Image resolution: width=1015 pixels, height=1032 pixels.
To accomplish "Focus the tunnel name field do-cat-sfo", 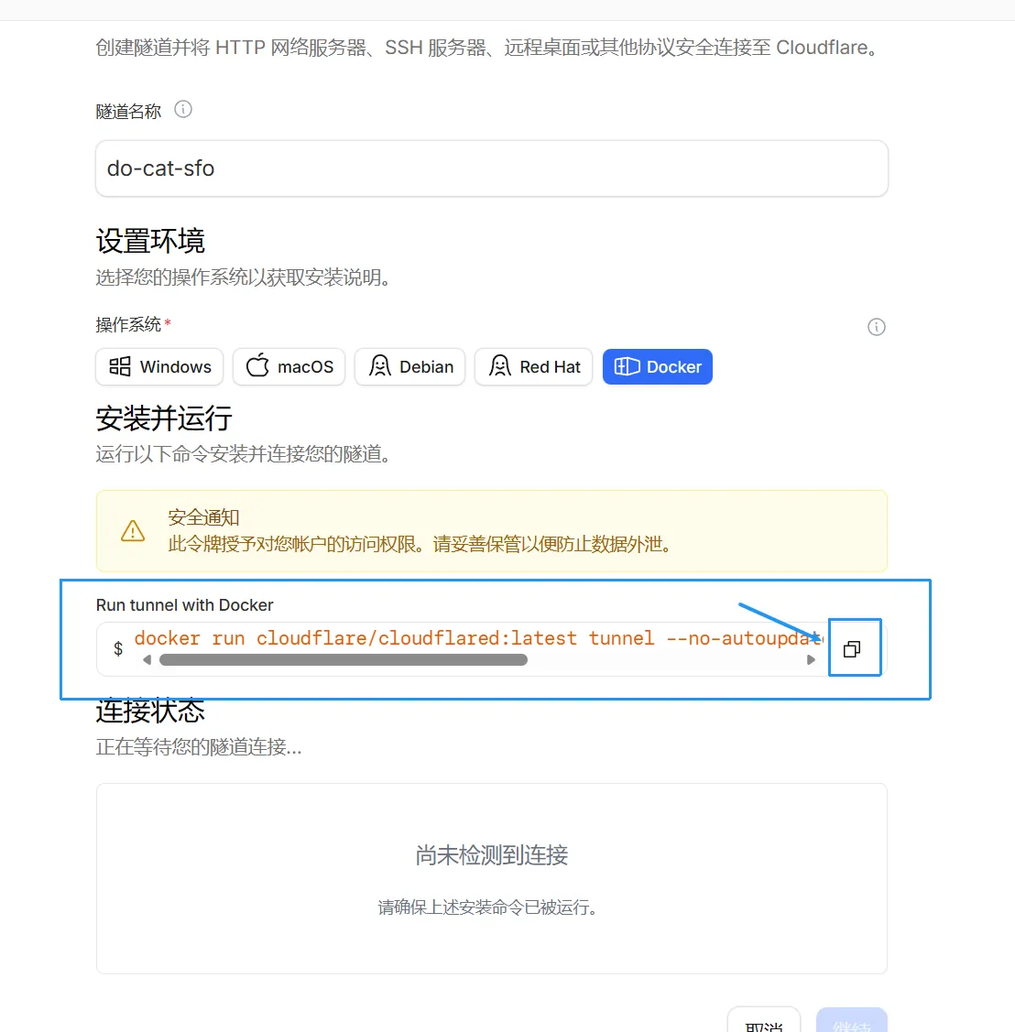I will click(491, 168).
